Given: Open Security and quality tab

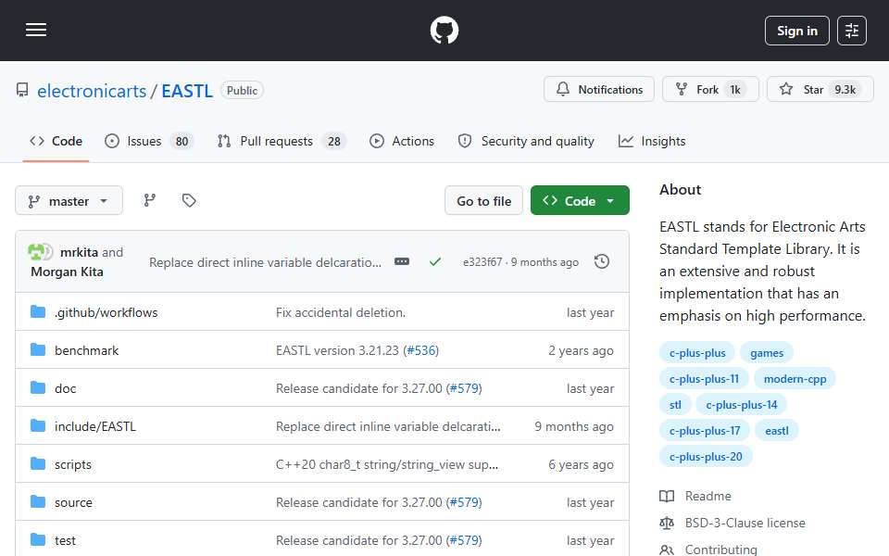Looking at the screenshot, I should pyautogui.click(x=526, y=141).
